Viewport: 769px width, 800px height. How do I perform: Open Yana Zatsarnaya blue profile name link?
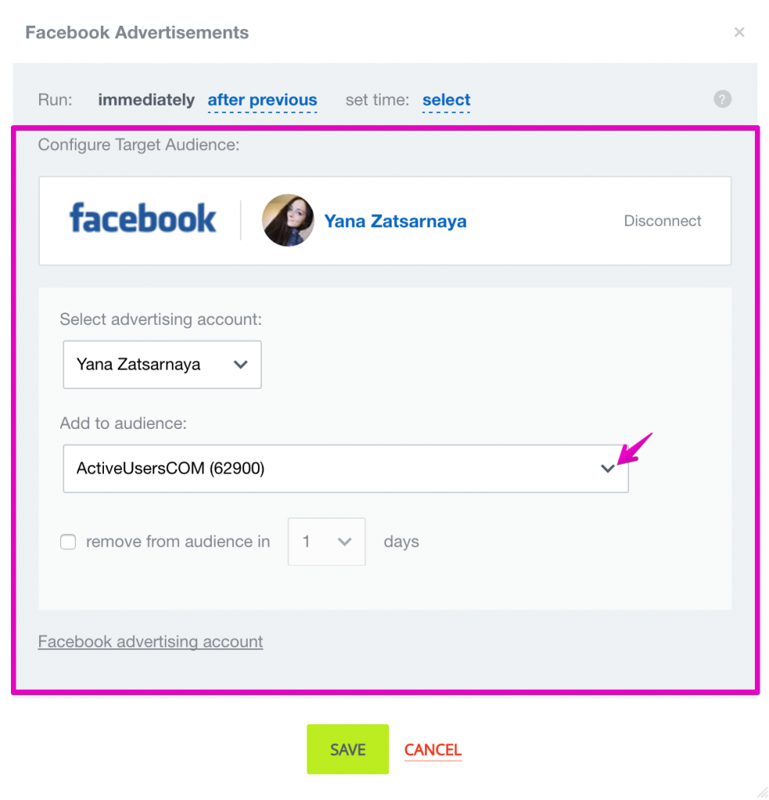395,221
